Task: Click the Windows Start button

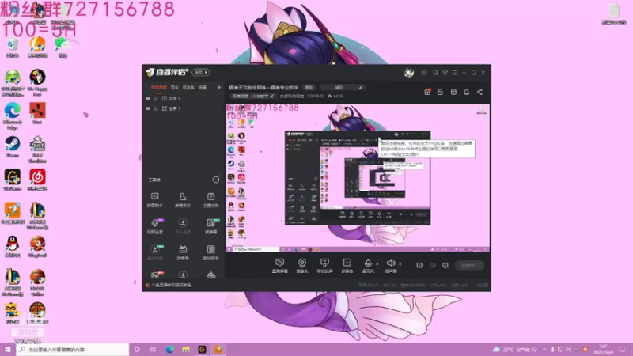Action: click(8, 350)
